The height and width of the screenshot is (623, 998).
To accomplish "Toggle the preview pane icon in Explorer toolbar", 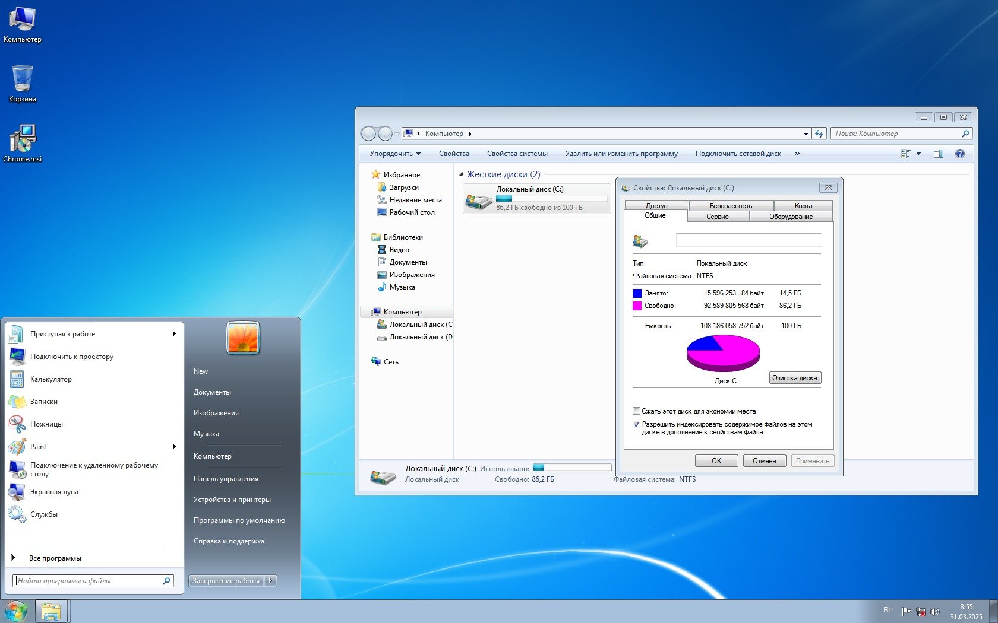I will (x=938, y=154).
